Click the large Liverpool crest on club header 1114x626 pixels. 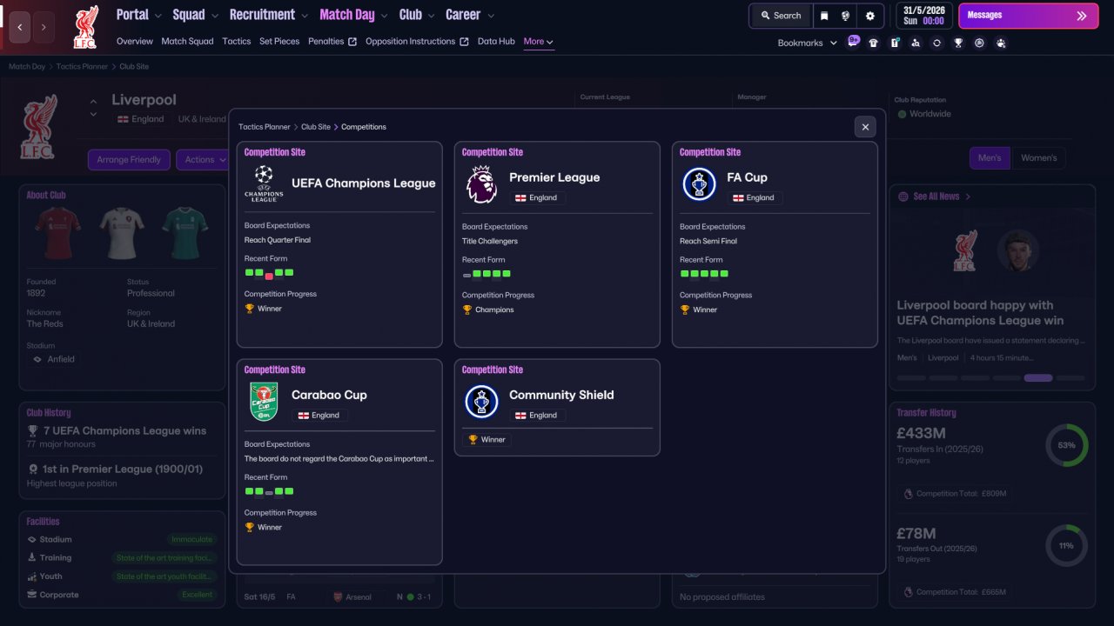click(x=38, y=127)
